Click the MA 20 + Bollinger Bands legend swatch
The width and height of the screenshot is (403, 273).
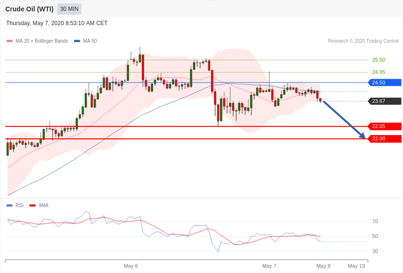[9, 41]
